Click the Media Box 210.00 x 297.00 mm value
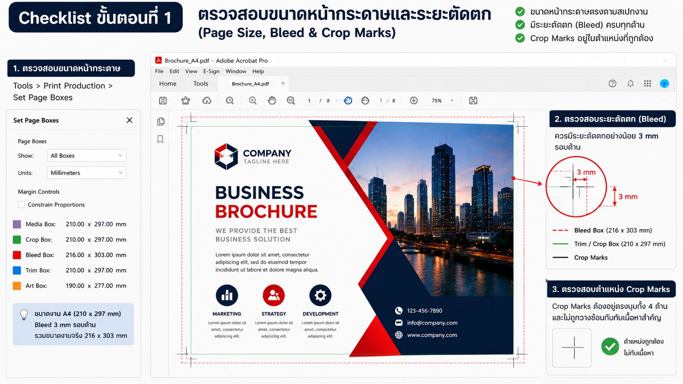The width and height of the screenshot is (683, 384). pyautogui.click(x=96, y=224)
